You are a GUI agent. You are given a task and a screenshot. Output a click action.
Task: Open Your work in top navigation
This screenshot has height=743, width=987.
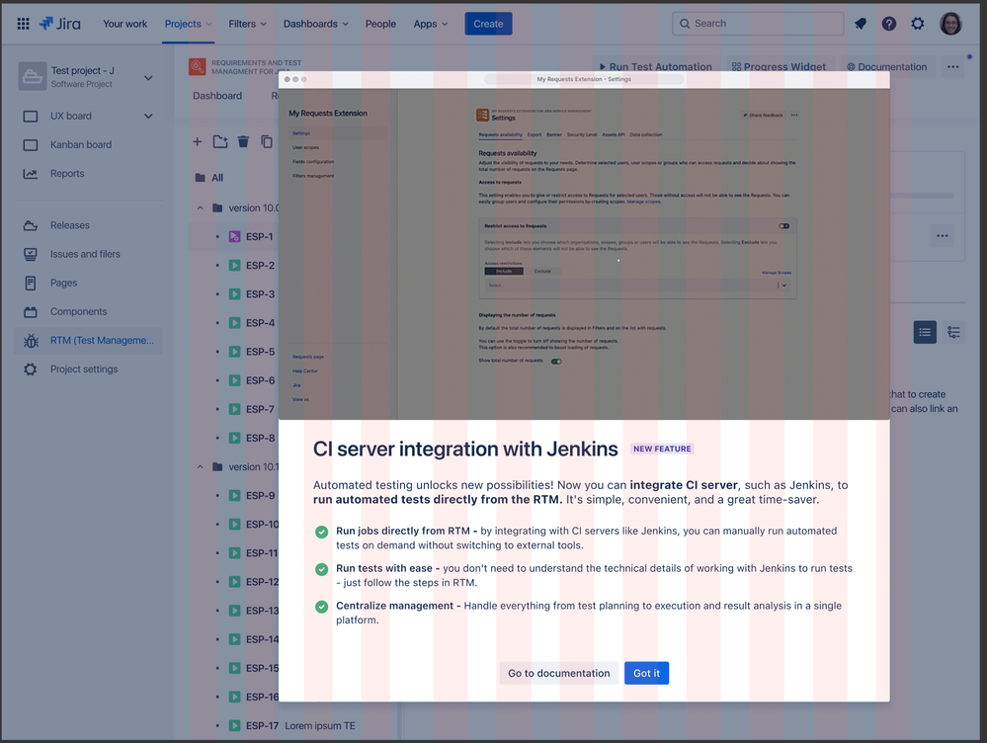[124, 24]
